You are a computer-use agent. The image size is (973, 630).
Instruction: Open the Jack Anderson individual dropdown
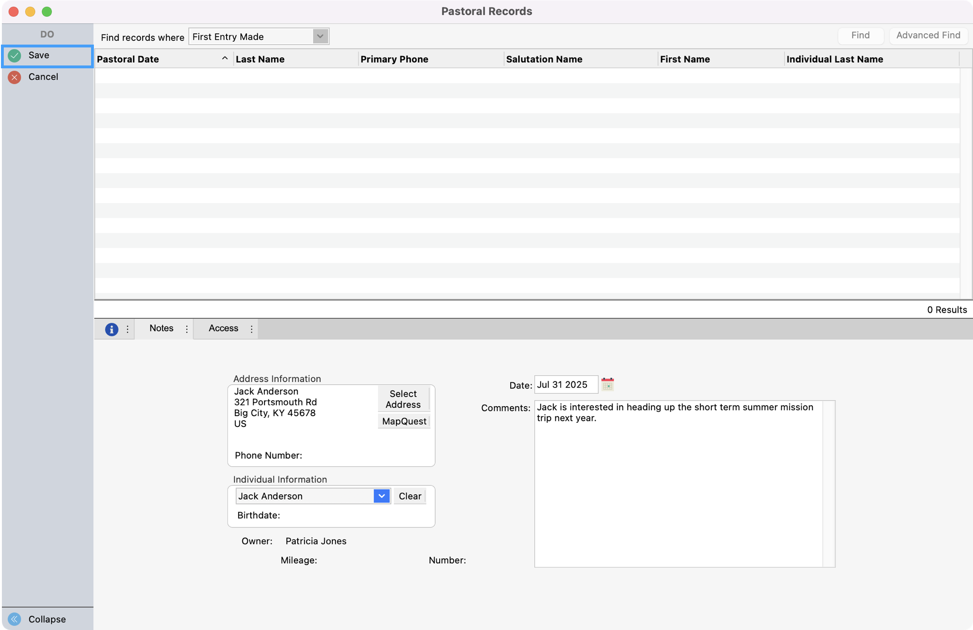pos(381,496)
